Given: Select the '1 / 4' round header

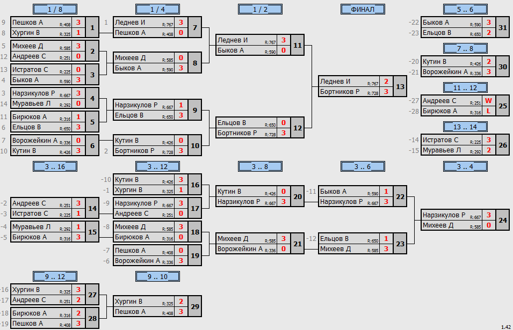Looking at the screenshot, I should [157, 9].
